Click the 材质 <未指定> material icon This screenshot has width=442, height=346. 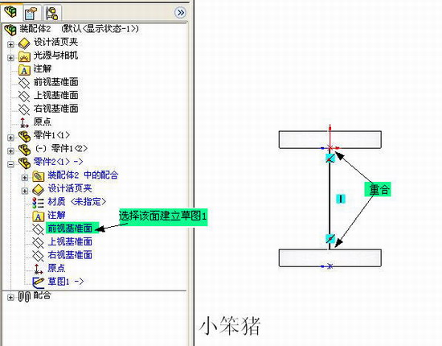pyautogui.click(x=38, y=202)
